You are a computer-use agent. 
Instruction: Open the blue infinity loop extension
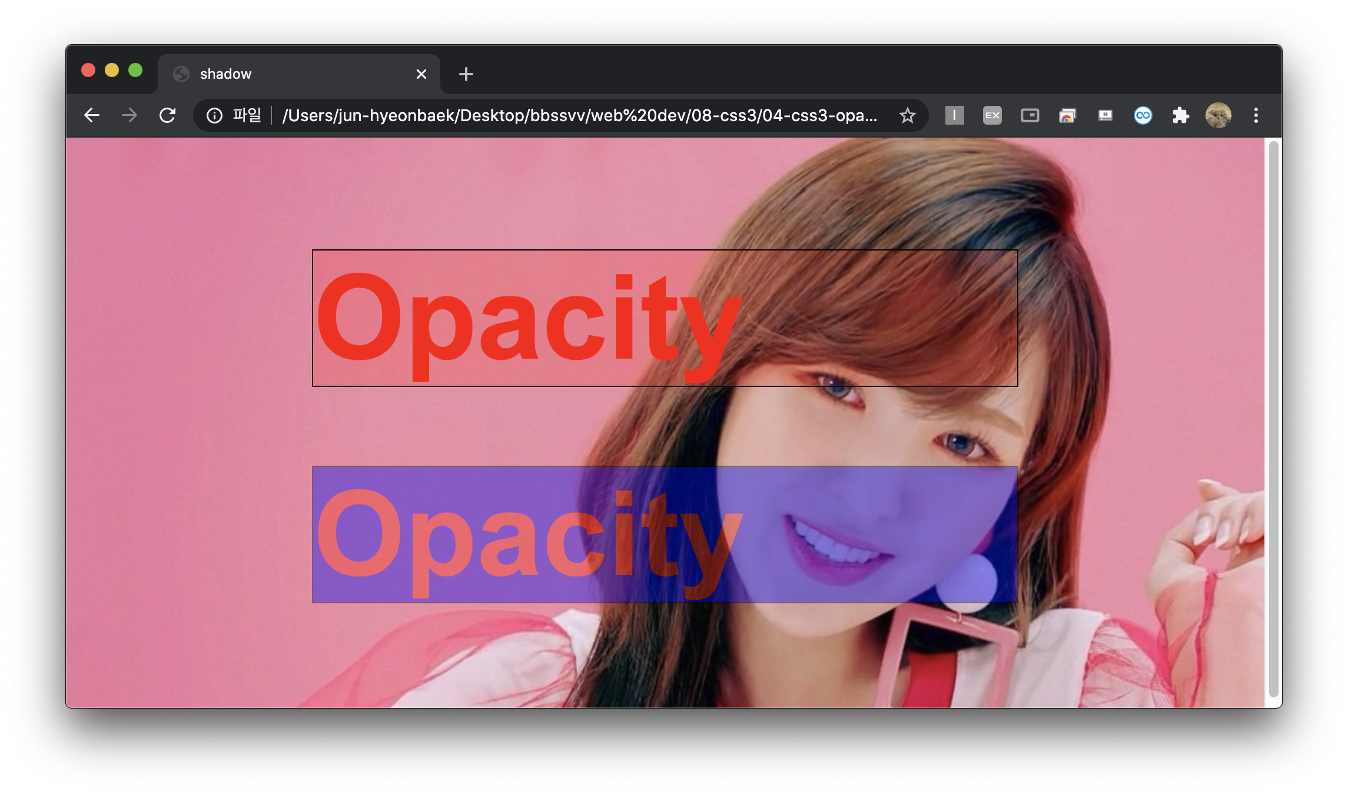(1143, 115)
